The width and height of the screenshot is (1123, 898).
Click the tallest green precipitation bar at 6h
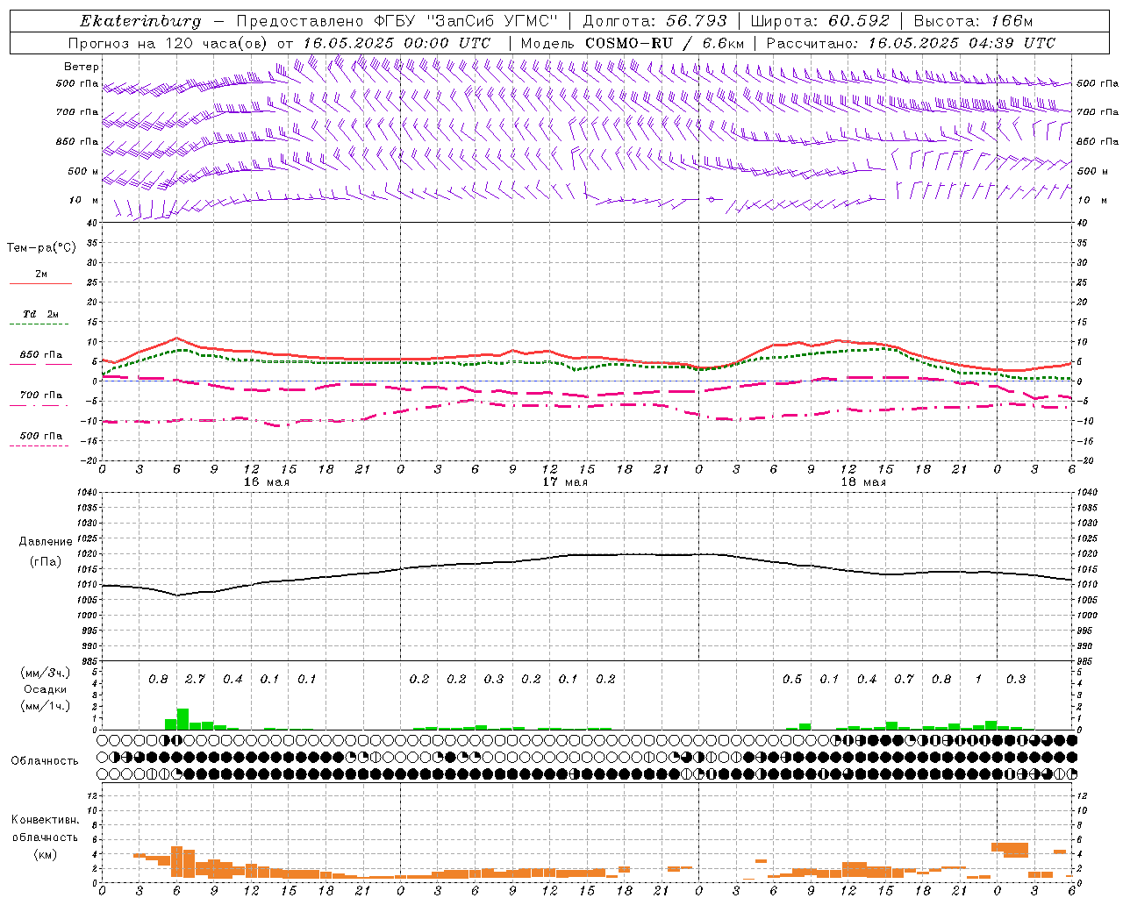click(x=182, y=719)
